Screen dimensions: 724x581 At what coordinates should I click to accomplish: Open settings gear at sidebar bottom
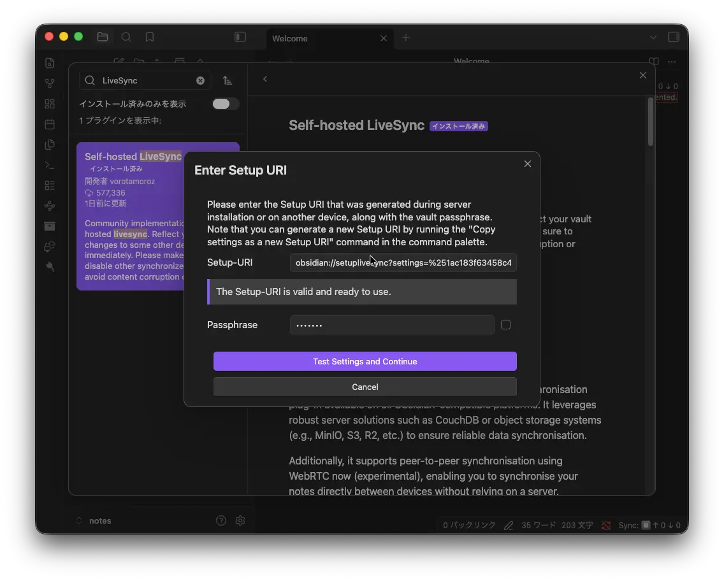[x=240, y=520]
